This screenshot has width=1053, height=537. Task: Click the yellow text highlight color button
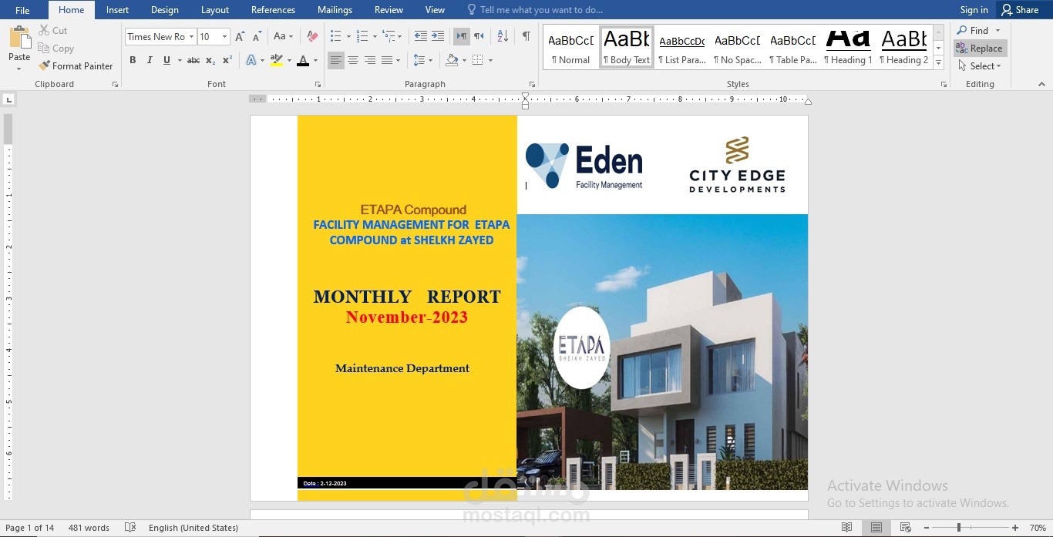tap(276, 60)
